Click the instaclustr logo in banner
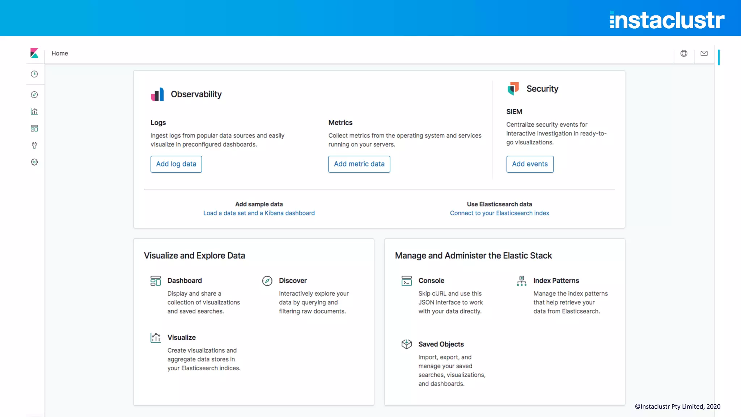This screenshot has height=417, width=741. (667, 20)
